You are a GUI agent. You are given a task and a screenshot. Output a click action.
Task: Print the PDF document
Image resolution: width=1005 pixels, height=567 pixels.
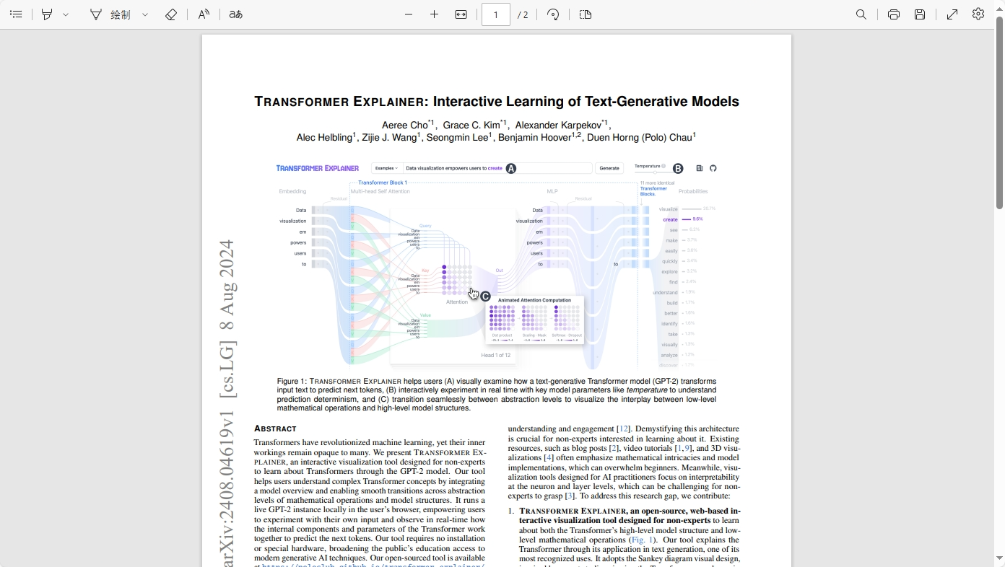[894, 14]
